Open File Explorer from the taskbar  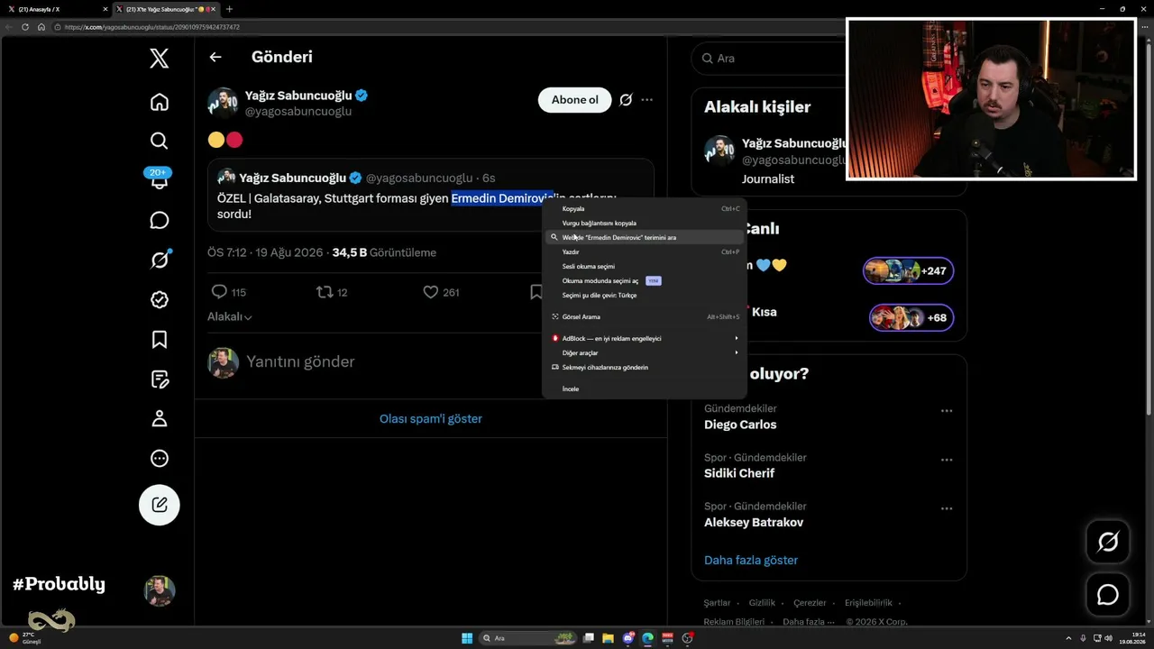pos(608,638)
